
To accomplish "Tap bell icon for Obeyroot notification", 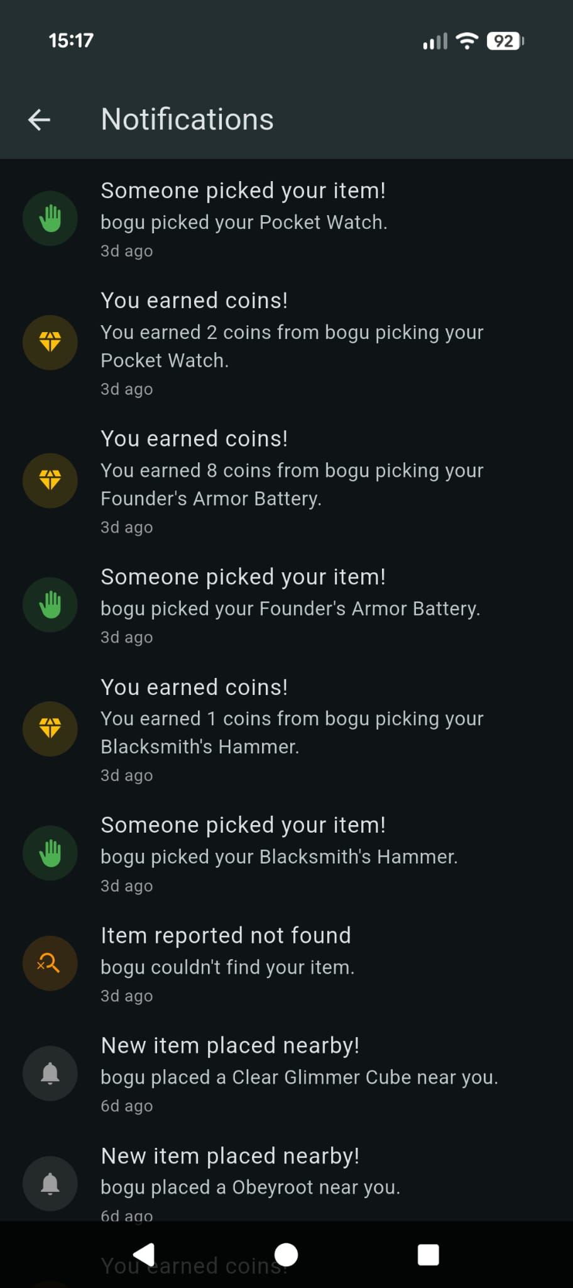I will pos(50,1184).
